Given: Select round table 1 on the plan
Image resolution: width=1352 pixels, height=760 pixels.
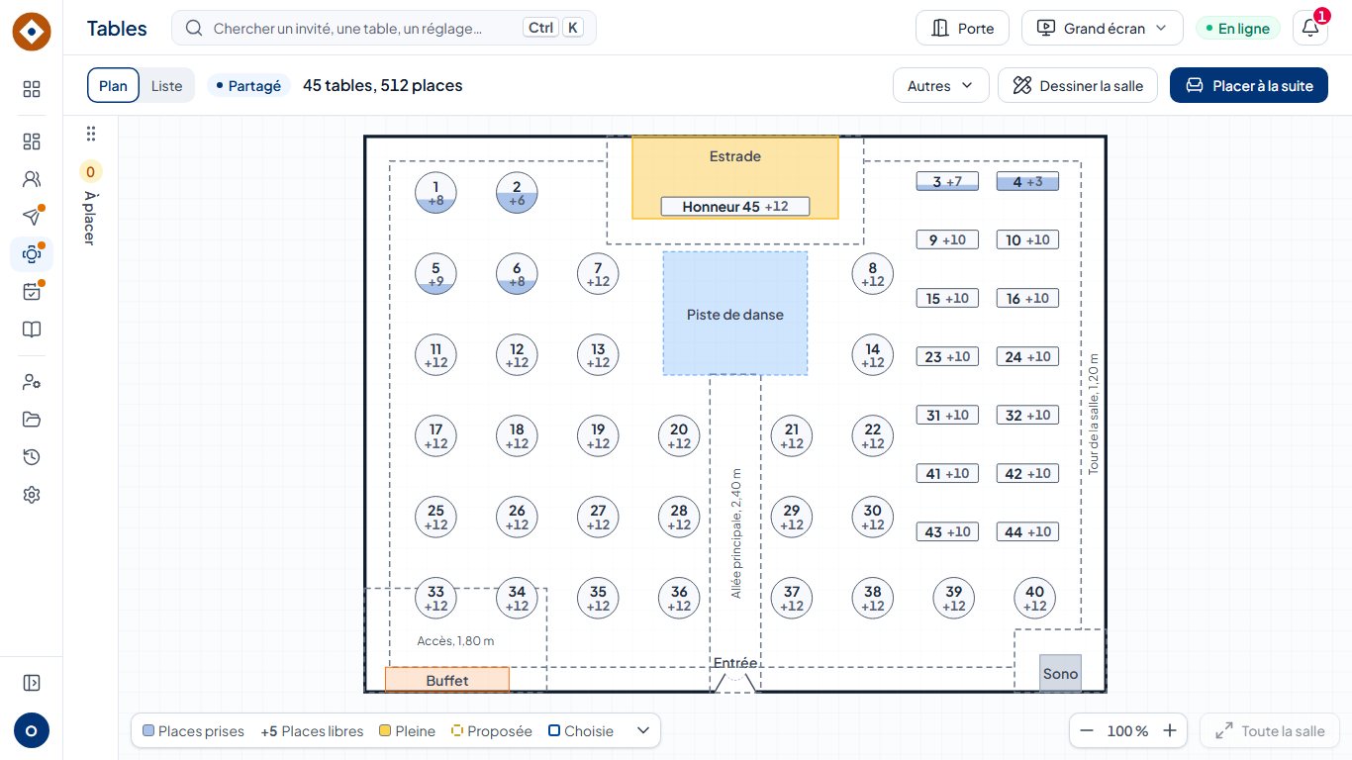Looking at the screenshot, I should click(435, 192).
